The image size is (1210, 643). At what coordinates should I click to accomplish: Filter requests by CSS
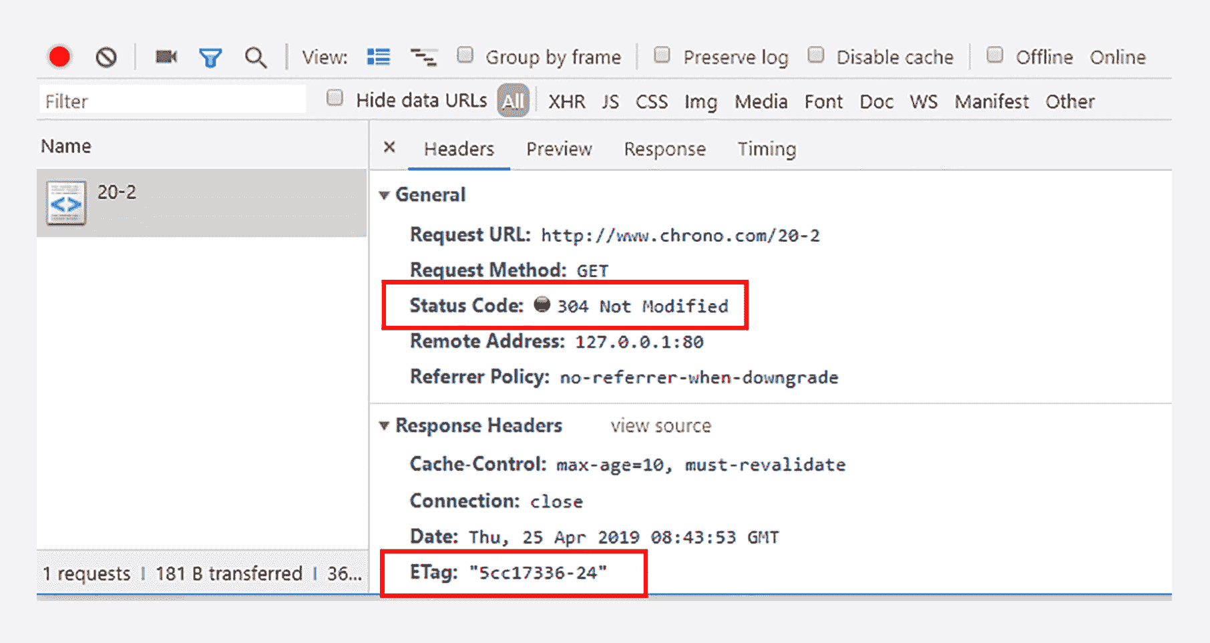coord(651,101)
